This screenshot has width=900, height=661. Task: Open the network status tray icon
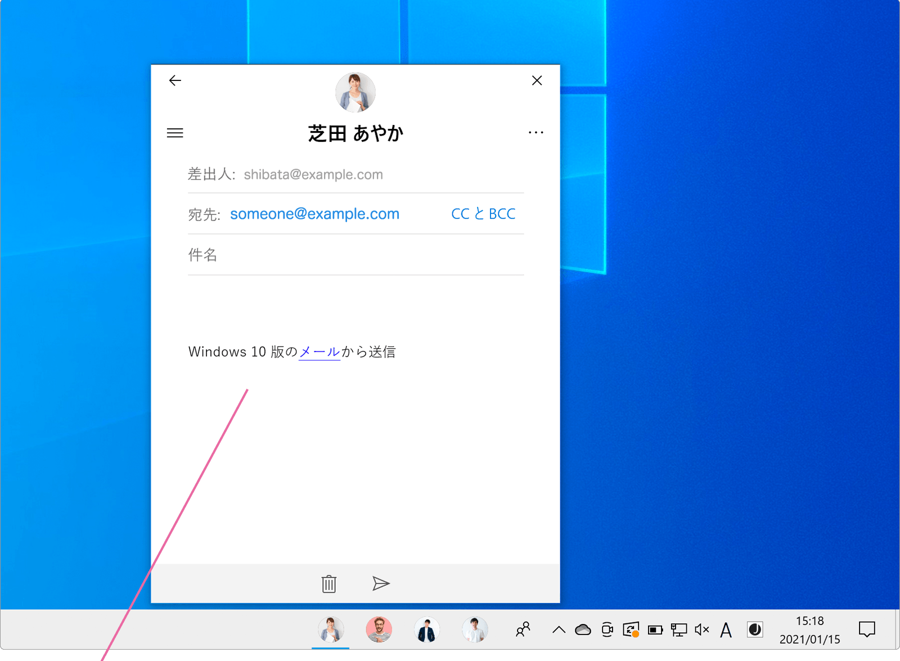click(x=679, y=630)
